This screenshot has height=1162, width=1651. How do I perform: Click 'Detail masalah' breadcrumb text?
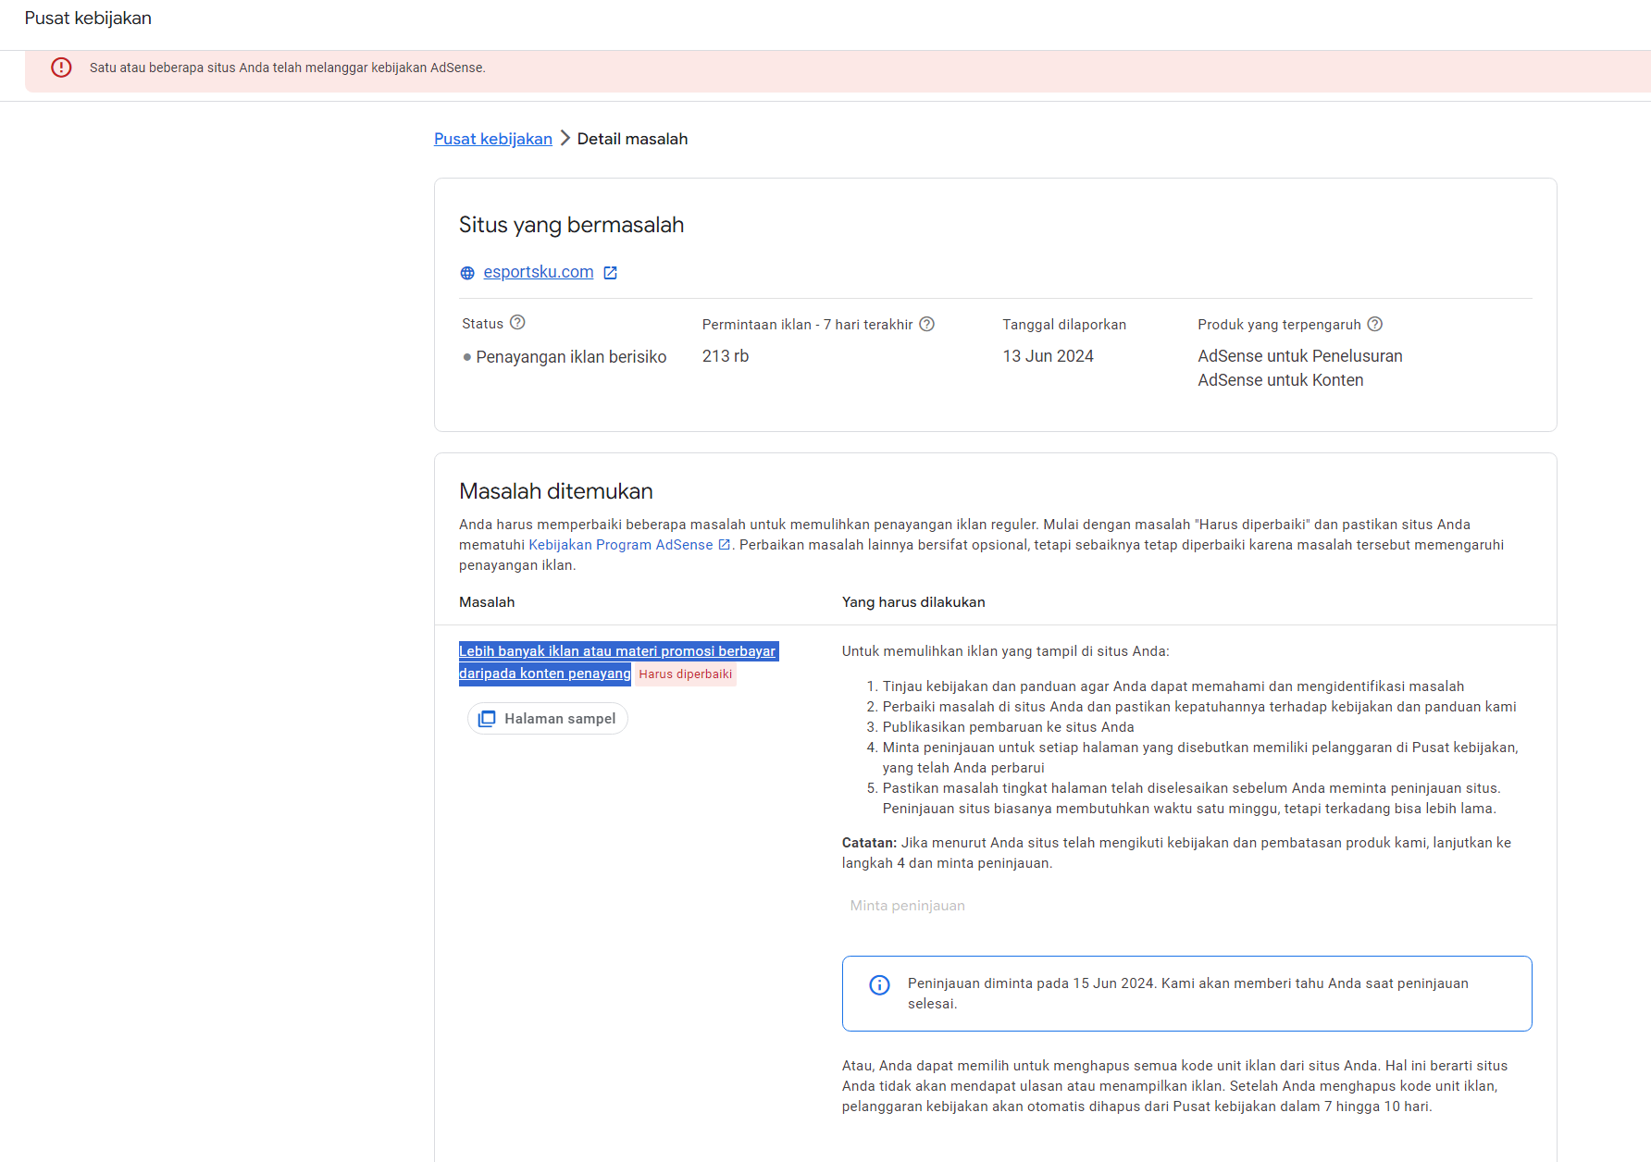[x=633, y=139]
